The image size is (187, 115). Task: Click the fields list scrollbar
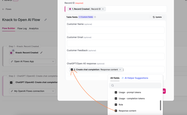pyautogui.click(x=161, y=105)
